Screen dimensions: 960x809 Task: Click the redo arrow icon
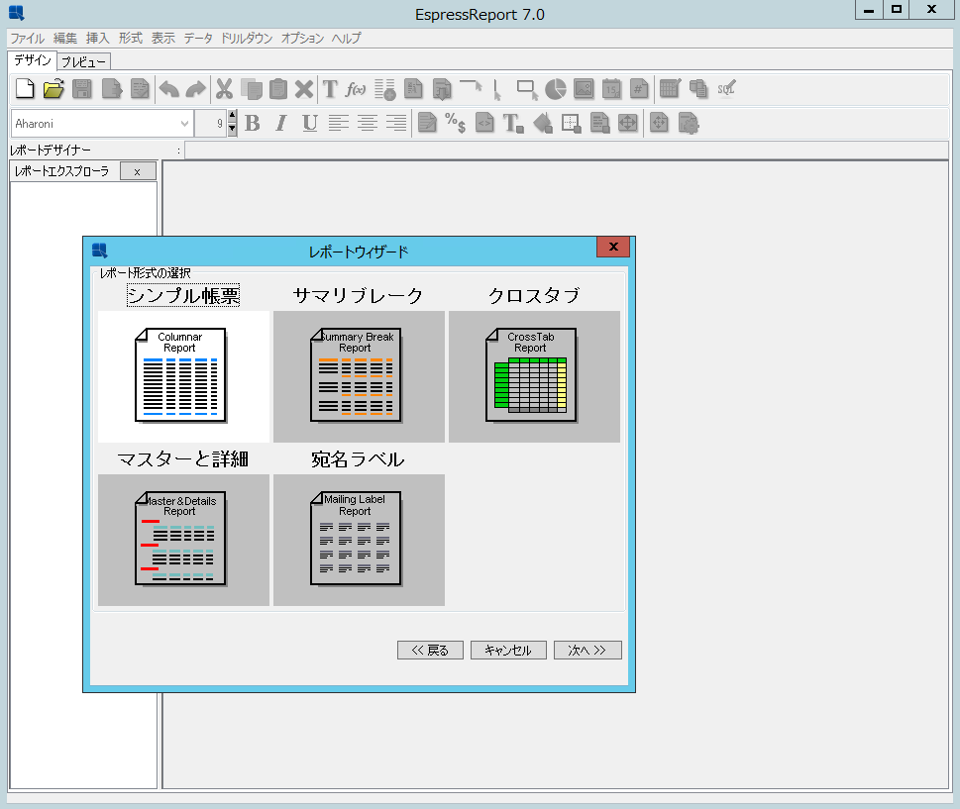pyautogui.click(x=196, y=89)
